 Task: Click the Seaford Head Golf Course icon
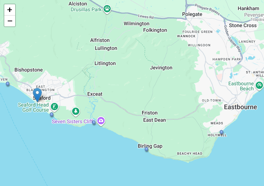[x=54, y=107]
